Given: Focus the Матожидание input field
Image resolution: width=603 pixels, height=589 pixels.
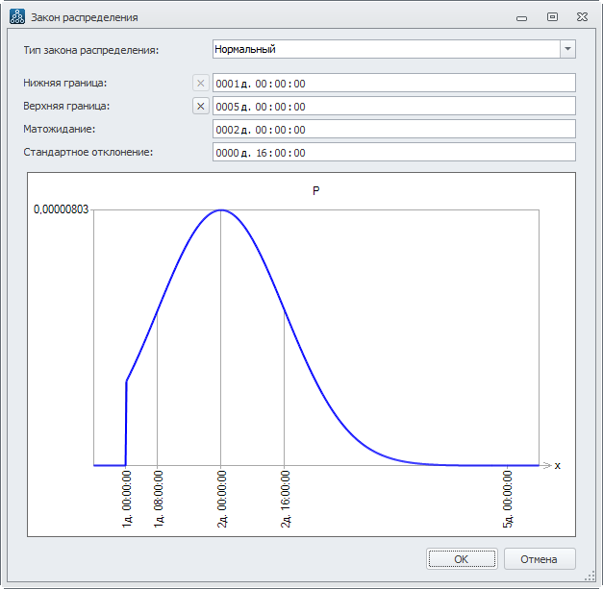Looking at the screenshot, I should (x=393, y=130).
